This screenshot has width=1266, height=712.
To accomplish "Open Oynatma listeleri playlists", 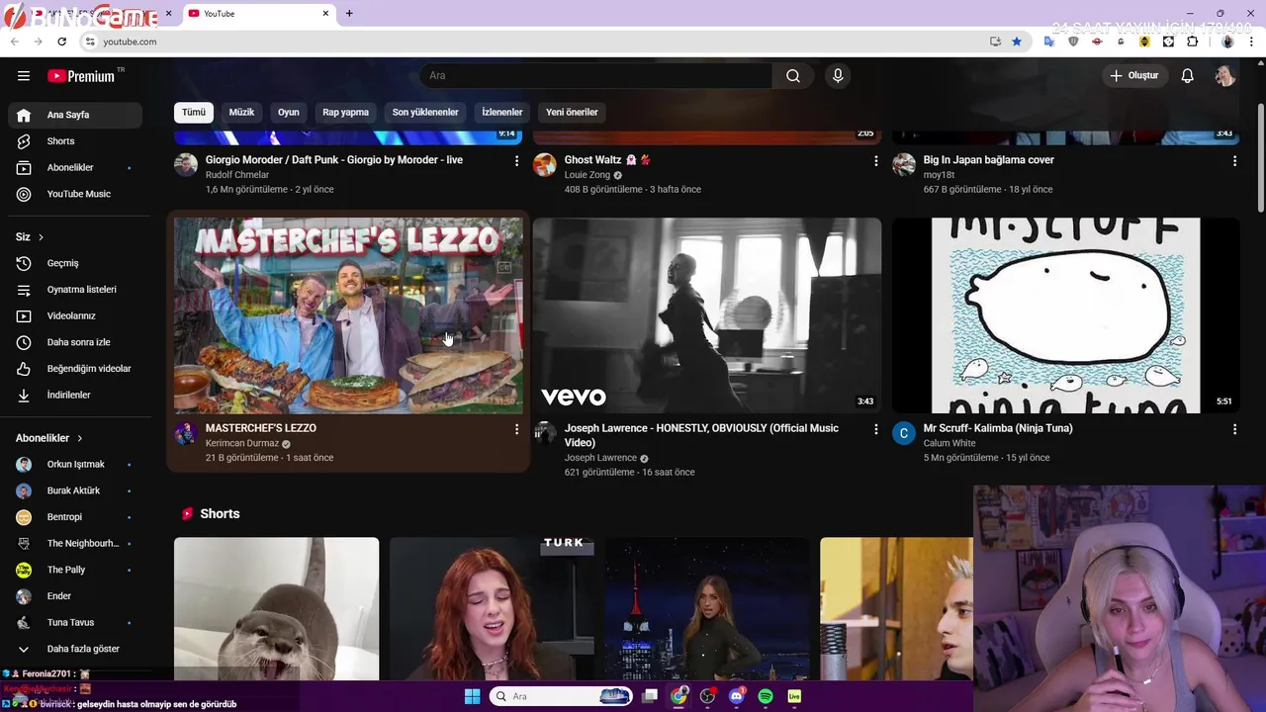I will click(x=75, y=290).
